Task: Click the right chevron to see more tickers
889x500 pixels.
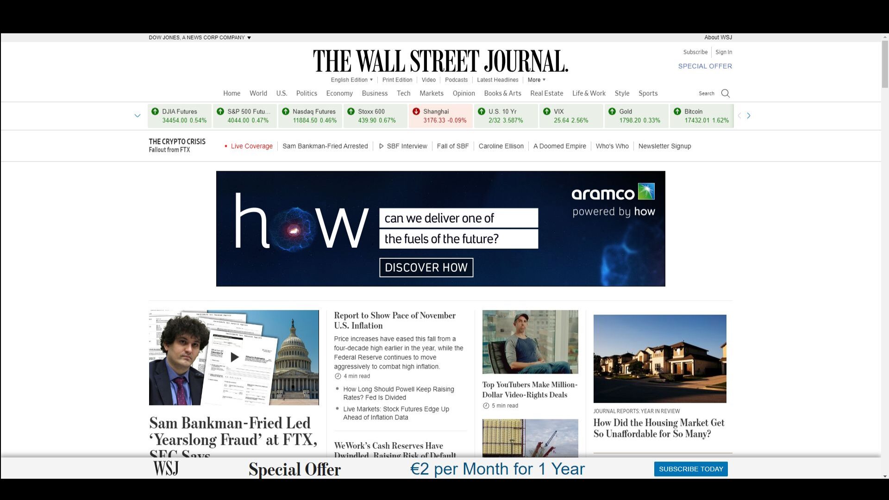Action: 749,115
